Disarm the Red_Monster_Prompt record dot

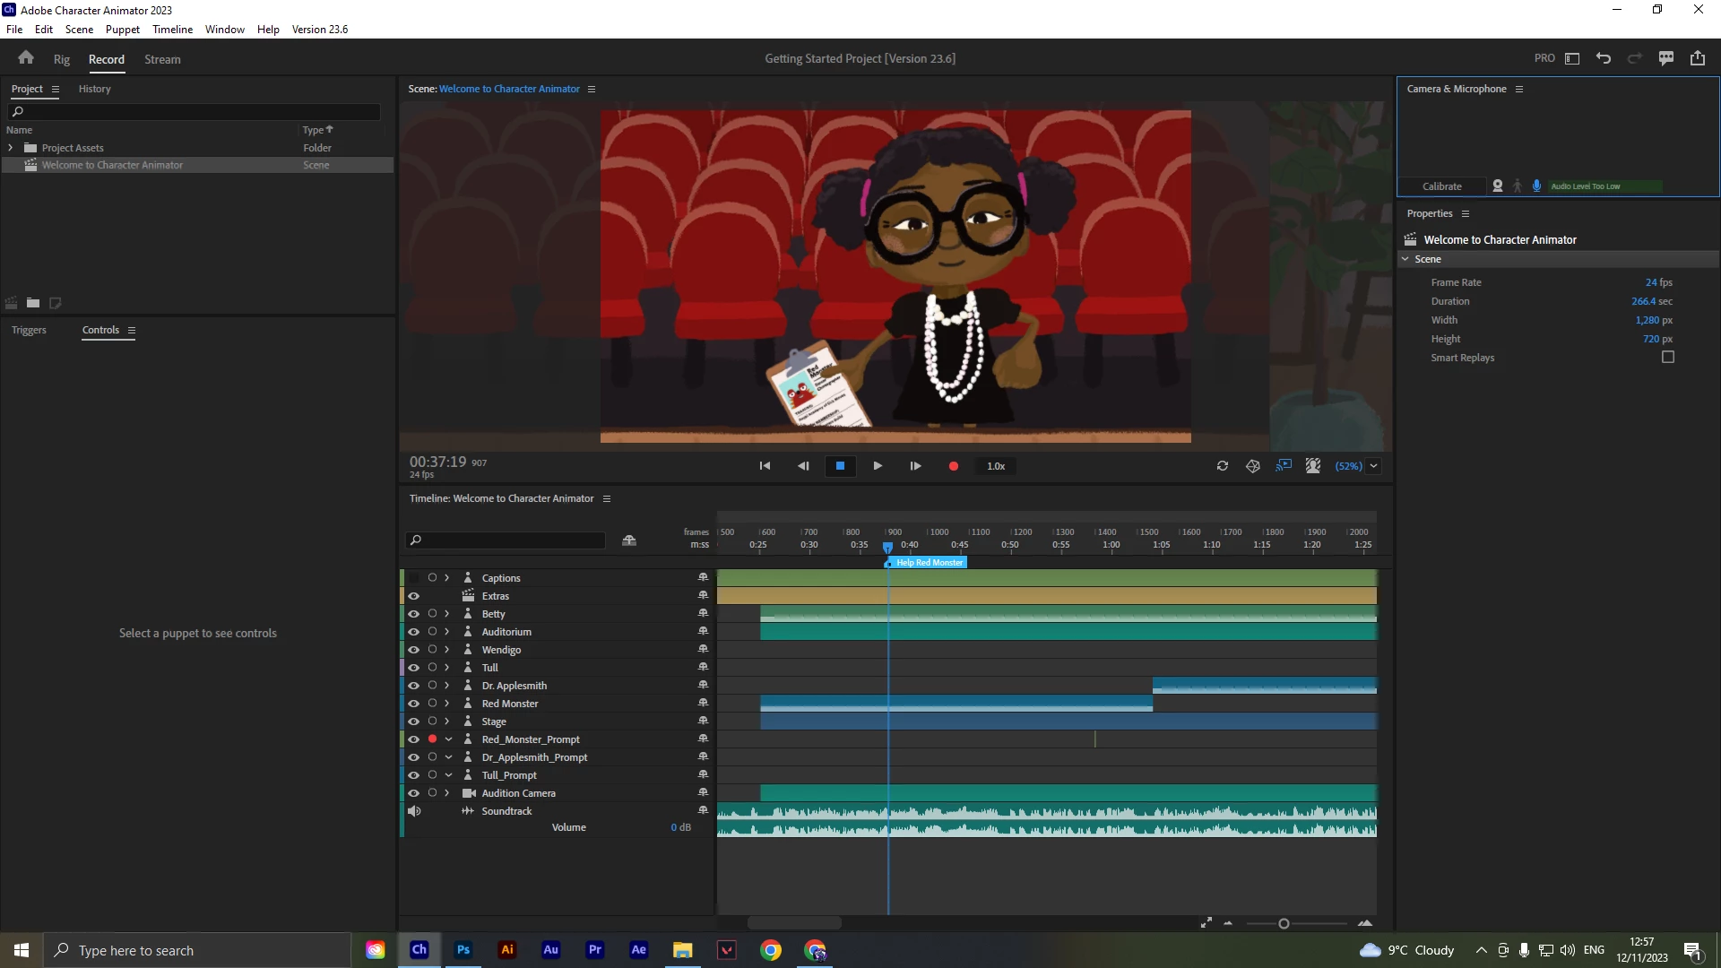tap(432, 739)
